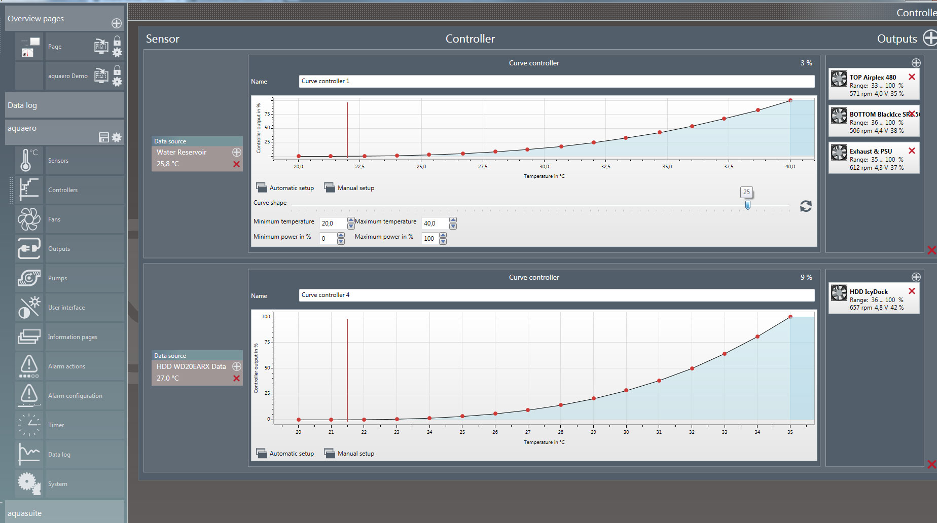Remove Exhaust & PSU output
Screen dimensions: 937x523
[912, 151]
